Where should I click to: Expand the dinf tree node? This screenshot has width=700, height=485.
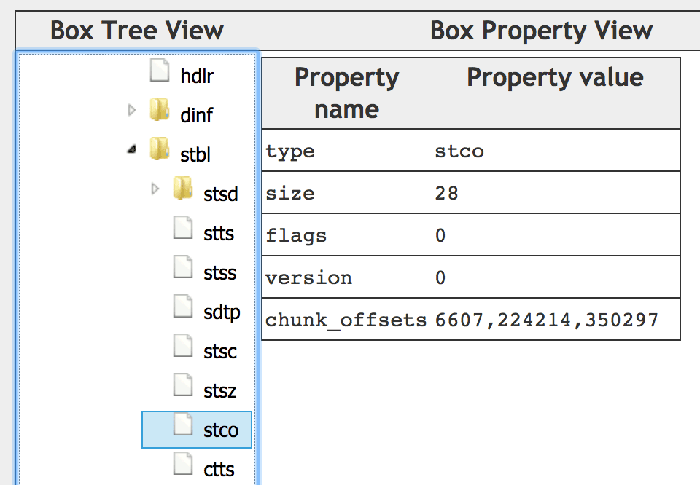pyautogui.click(x=132, y=110)
